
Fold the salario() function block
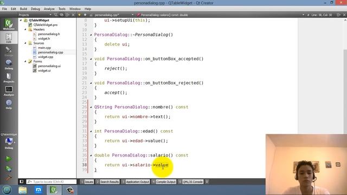(x=91, y=155)
